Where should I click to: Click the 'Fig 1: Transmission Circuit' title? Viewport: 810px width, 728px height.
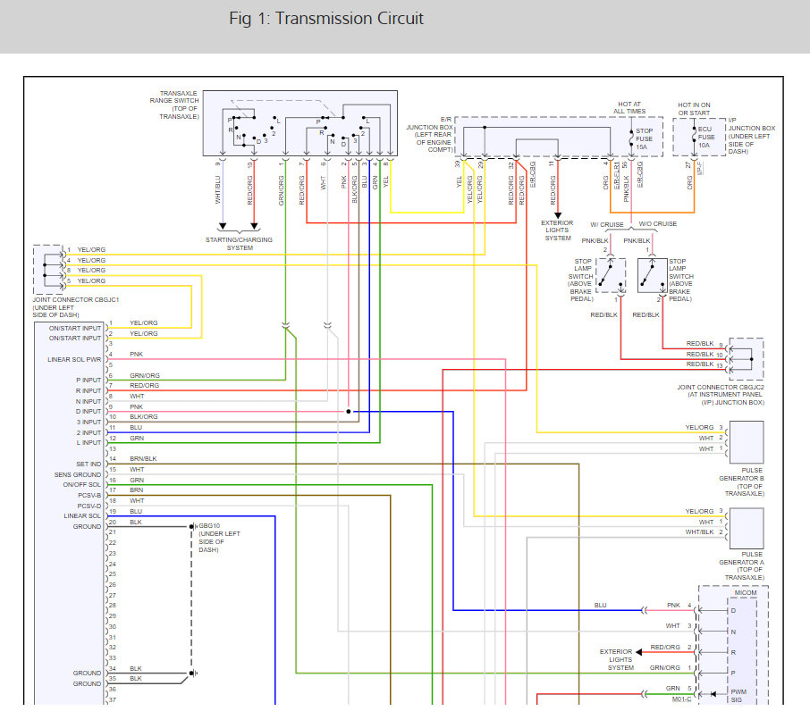(326, 19)
